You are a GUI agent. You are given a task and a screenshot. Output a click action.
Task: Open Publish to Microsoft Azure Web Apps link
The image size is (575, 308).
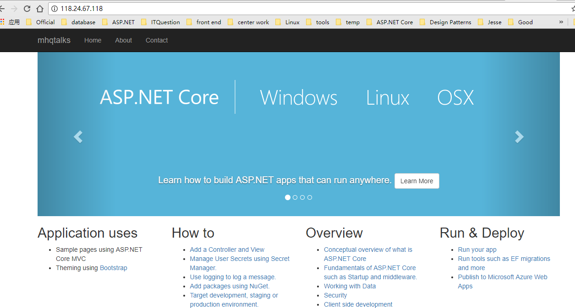(503, 281)
